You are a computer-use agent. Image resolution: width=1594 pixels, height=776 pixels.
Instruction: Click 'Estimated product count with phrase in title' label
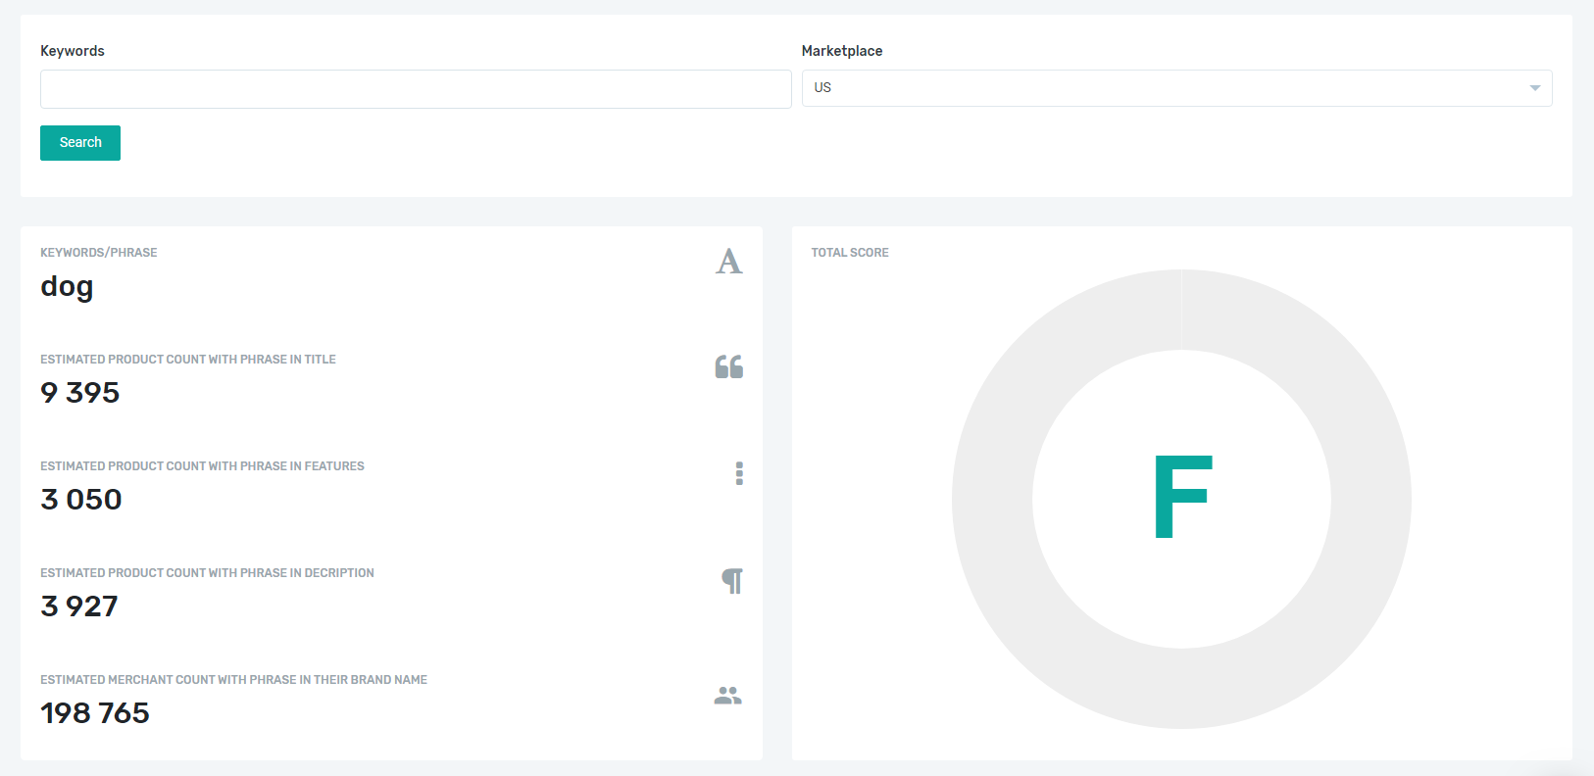[188, 360]
